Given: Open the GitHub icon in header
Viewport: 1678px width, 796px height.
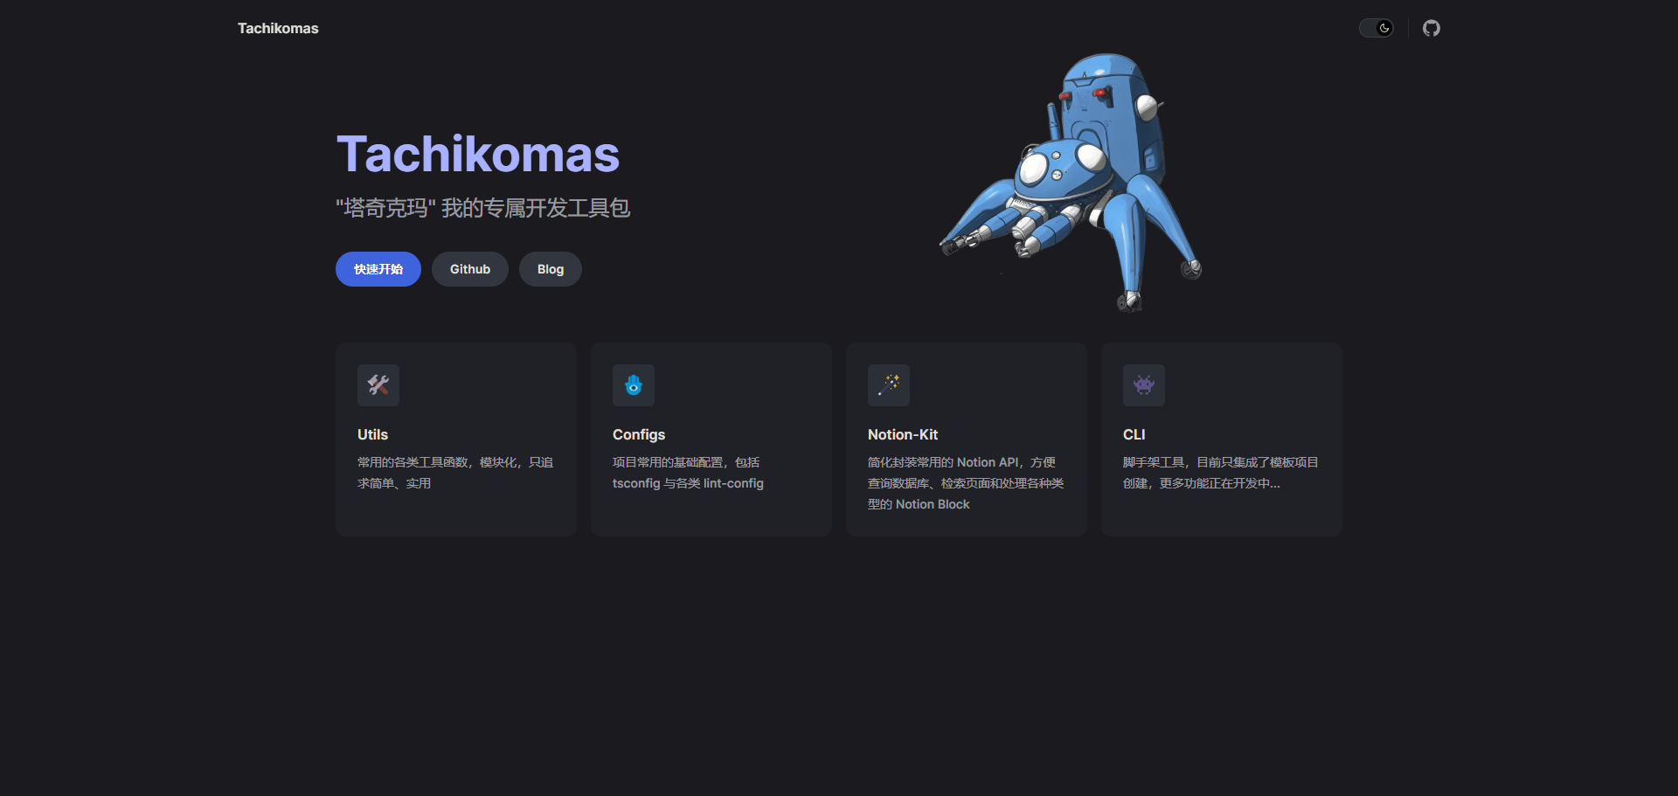Looking at the screenshot, I should [1431, 28].
